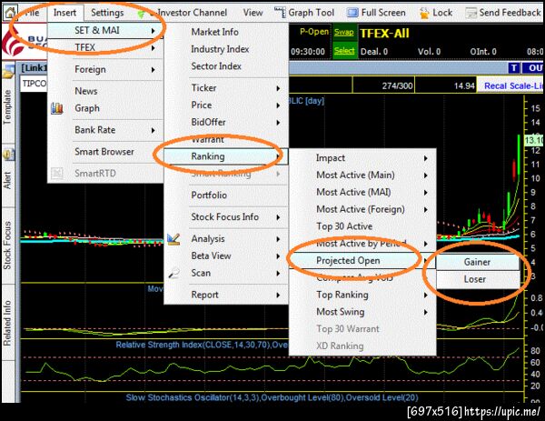Screen dimensions: 545x421
Task: Expand the Beta View submenu
Action: pos(226,256)
